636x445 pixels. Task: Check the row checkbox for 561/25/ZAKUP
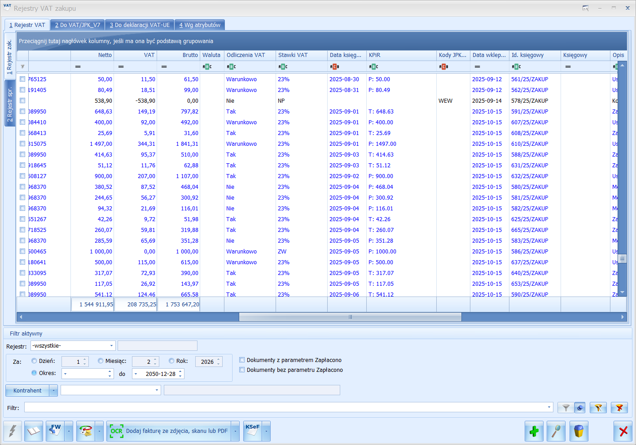coord(22,79)
